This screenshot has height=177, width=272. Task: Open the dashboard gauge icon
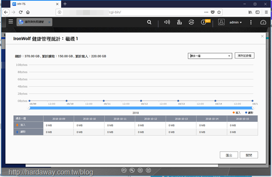click(x=263, y=22)
